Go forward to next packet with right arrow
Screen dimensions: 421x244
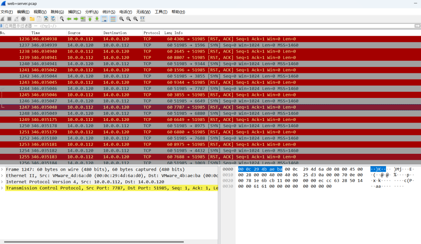point(76,19)
